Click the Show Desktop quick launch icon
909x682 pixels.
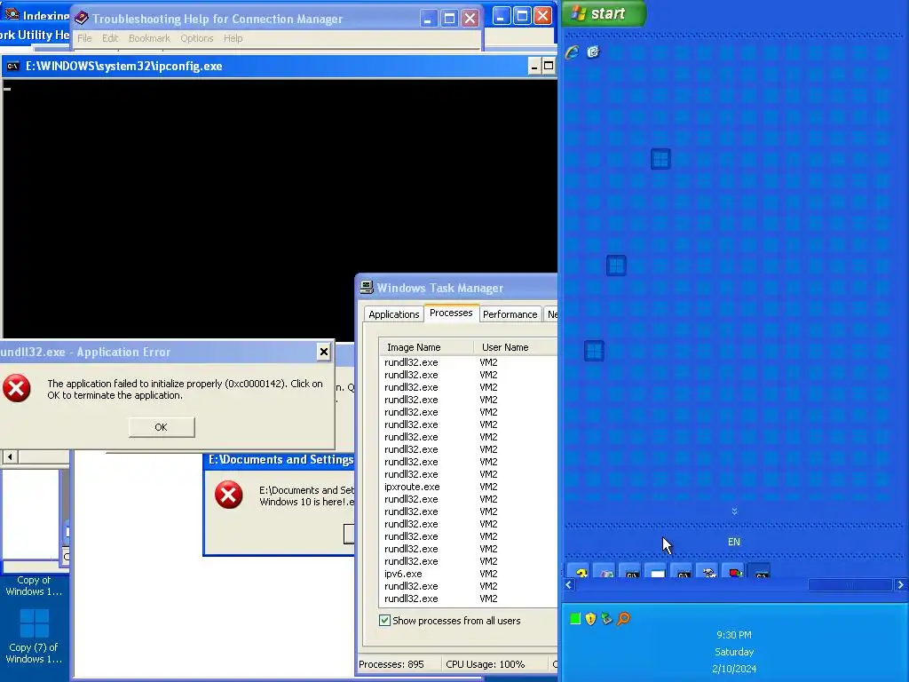593,52
